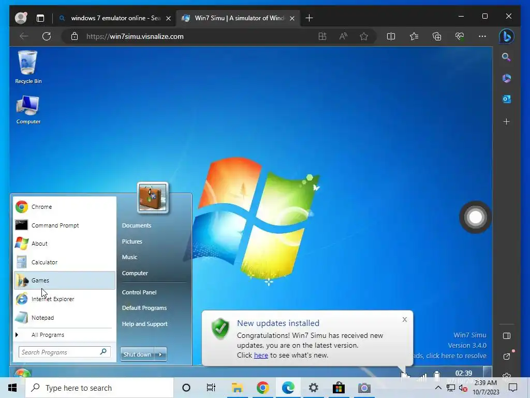Click Read aloud icon

click(x=343, y=36)
